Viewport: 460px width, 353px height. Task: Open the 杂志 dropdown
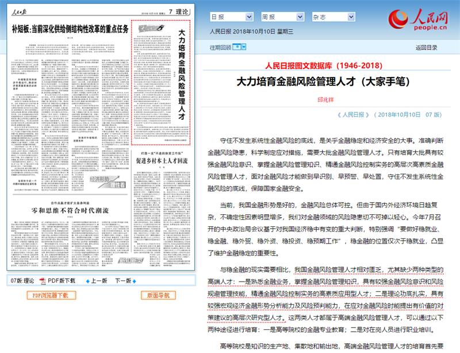[x=333, y=17]
